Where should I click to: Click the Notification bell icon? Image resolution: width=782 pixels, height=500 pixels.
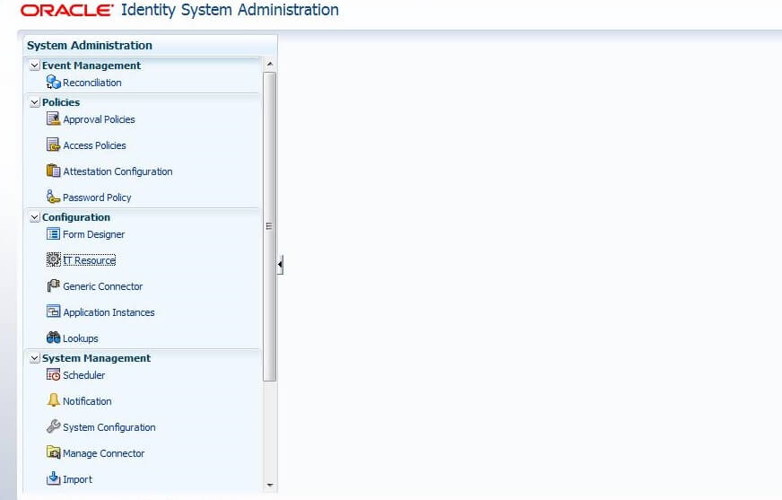tap(53, 401)
